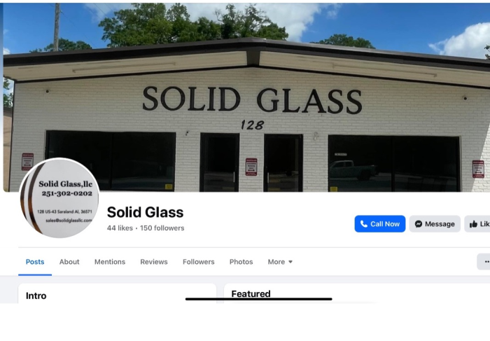Click the Messenger icon on Message button
Viewport: 490px width, 341px height.
pyautogui.click(x=419, y=224)
